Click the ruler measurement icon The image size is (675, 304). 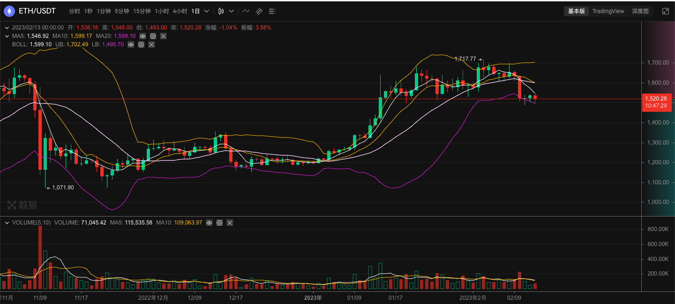click(x=259, y=11)
